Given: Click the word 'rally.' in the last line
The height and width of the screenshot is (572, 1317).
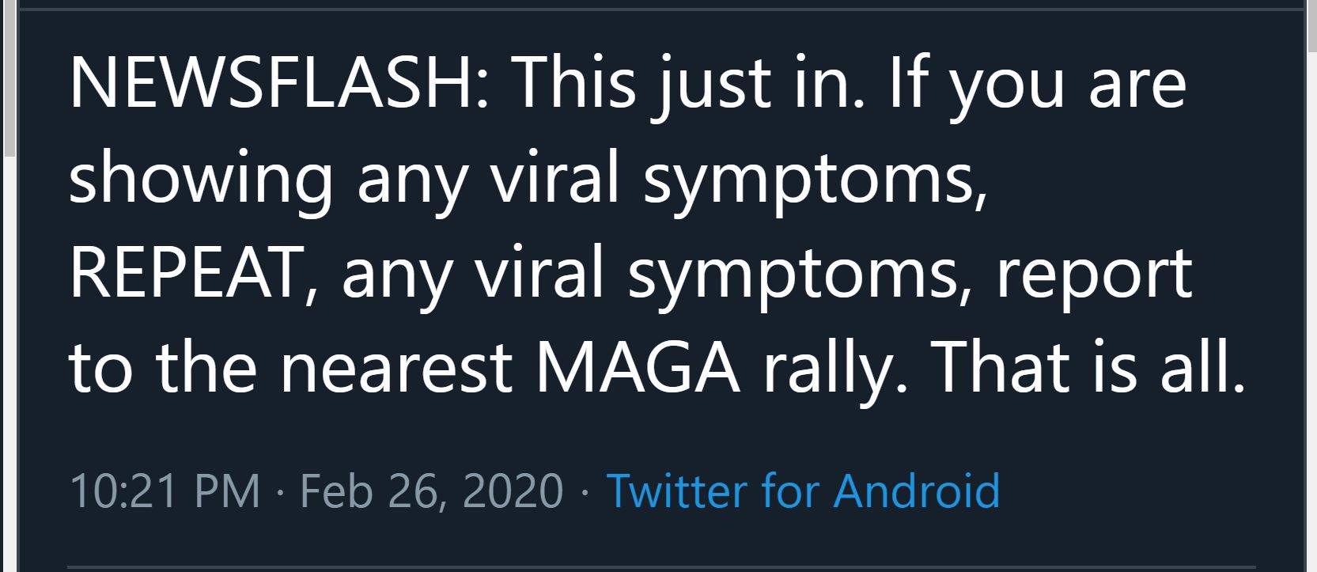Looking at the screenshot, I should tap(835, 370).
